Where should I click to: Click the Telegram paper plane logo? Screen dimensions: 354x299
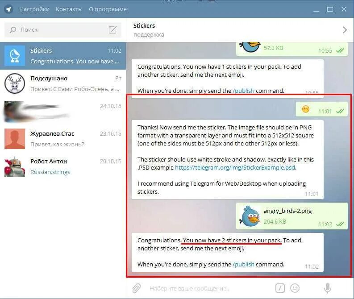pyautogui.click(x=8, y=9)
